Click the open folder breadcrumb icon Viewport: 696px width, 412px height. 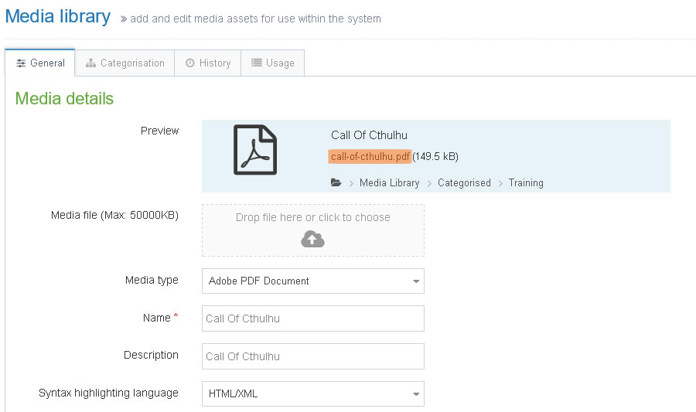click(x=336, y=183)
